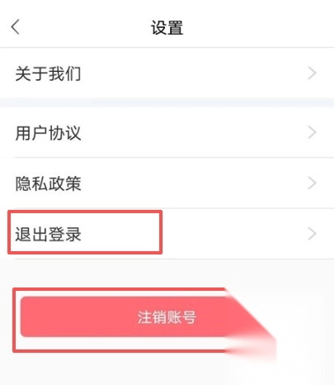Tap the chevron beside 关于我们
The height and width of the screenshot is (385, 335).
(x=312, y=74)
